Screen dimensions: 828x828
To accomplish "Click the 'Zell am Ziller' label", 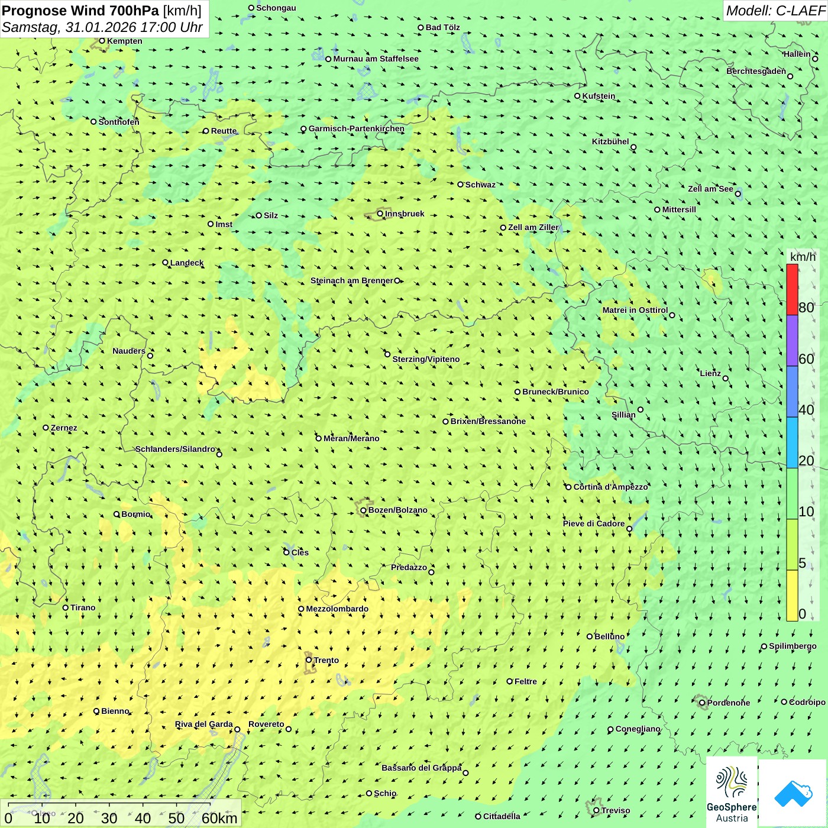I will point(533,227).
